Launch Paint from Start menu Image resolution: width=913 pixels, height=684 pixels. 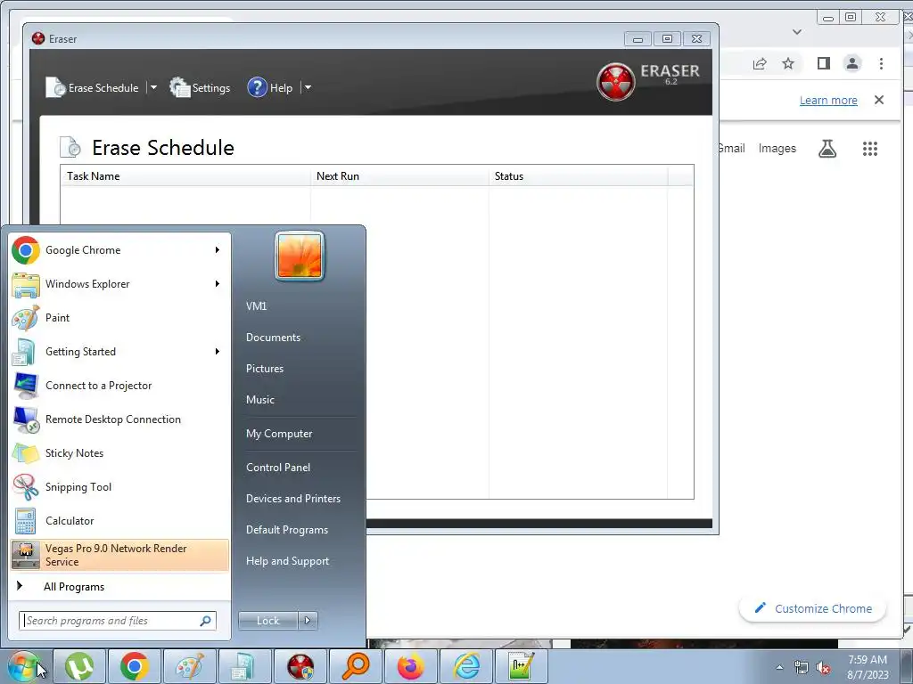(x=119, y=318)
